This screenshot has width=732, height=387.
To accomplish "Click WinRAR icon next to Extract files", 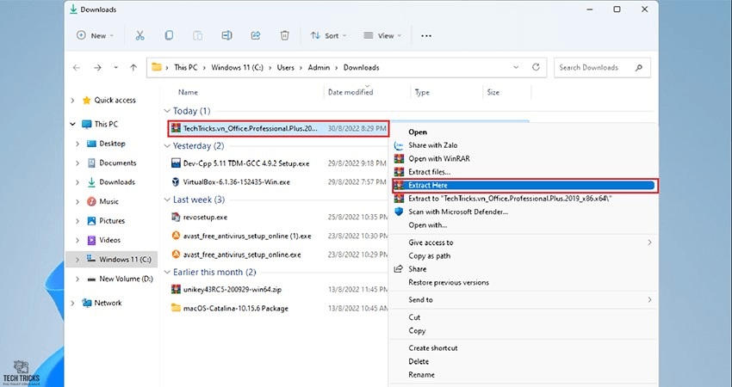I will [399, 172].
